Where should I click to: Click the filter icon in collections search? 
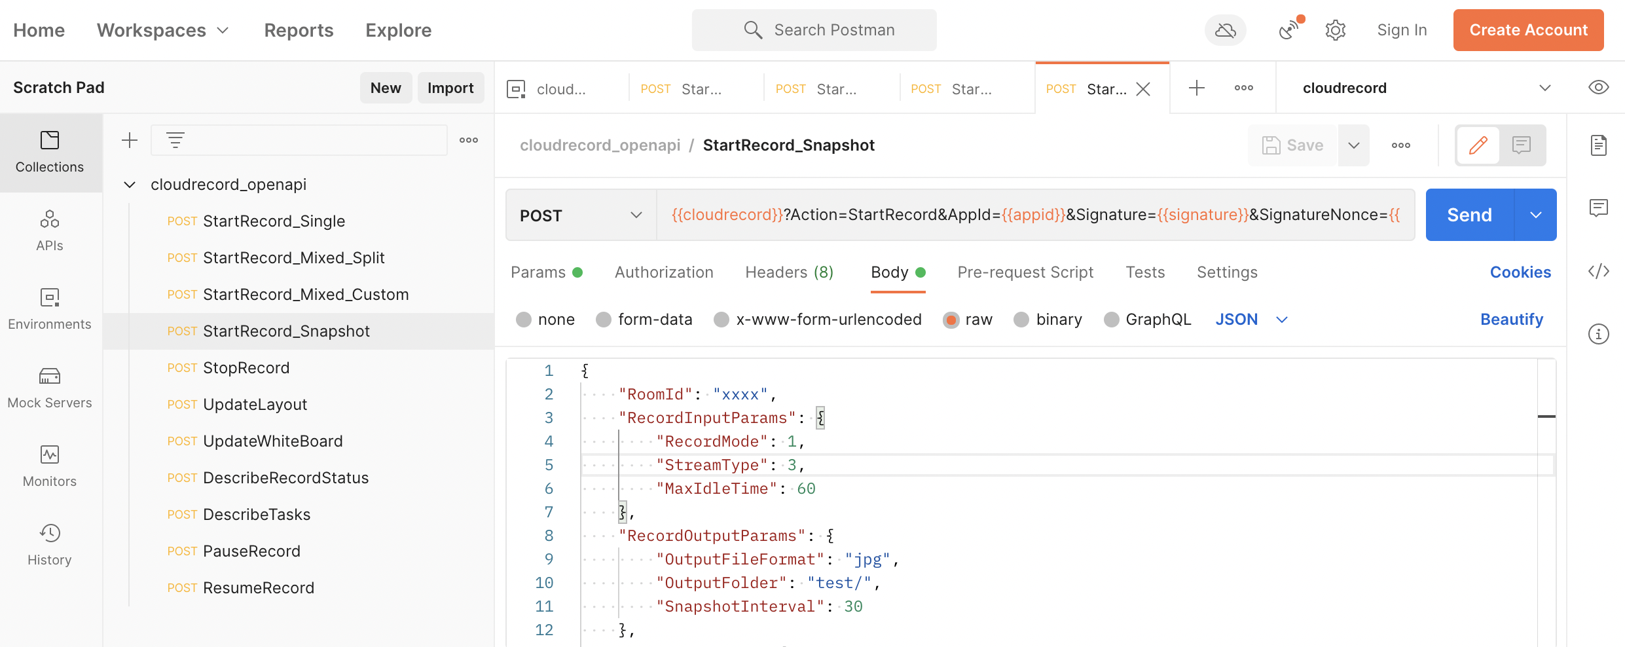(x=175, y=140)
